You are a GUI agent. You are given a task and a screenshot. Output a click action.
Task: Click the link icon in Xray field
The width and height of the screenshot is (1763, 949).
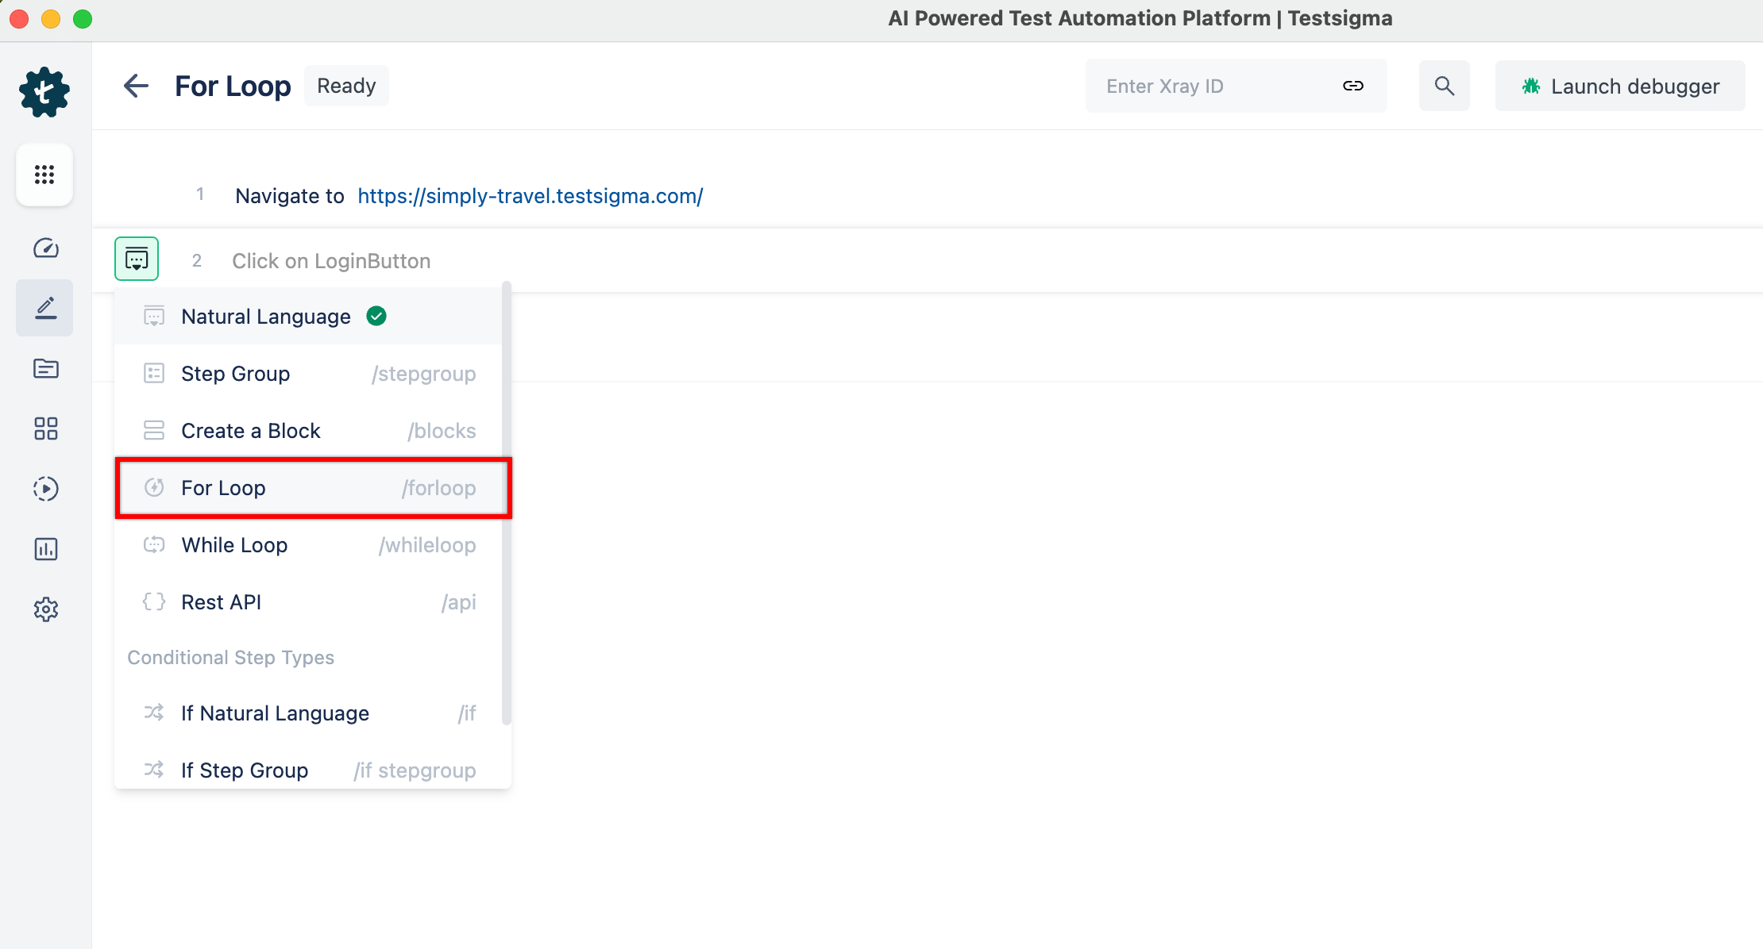(1353, 86)
